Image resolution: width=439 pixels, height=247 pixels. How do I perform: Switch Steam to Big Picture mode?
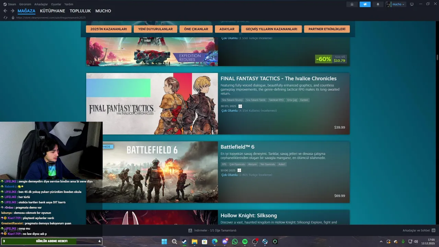(x=412, y=4)
